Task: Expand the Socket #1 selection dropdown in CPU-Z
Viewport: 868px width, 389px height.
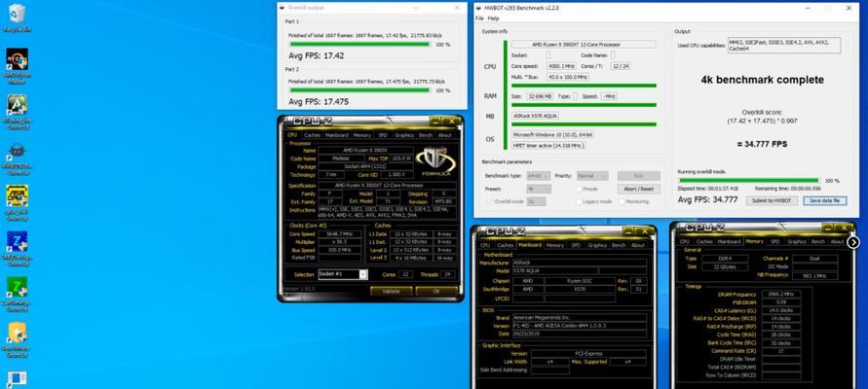Action: point(363,274)
